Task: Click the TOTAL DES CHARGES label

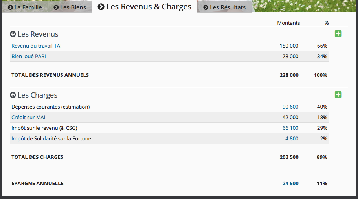Action: point(37,157)
